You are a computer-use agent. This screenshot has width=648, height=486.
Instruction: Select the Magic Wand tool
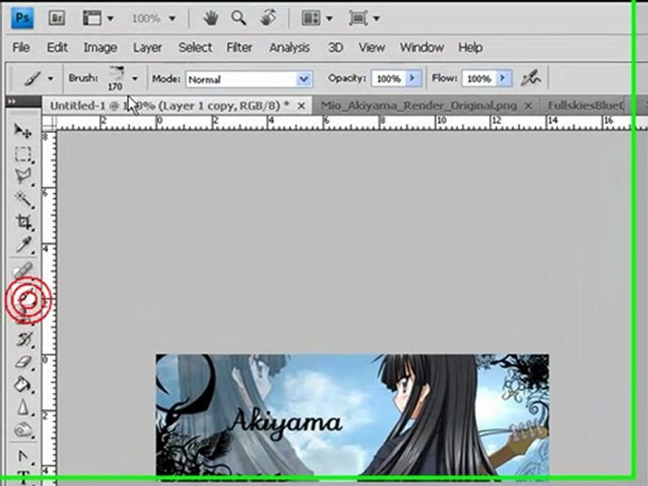pos(24,199)
